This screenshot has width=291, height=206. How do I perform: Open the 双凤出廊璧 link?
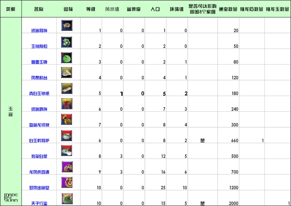39,188
